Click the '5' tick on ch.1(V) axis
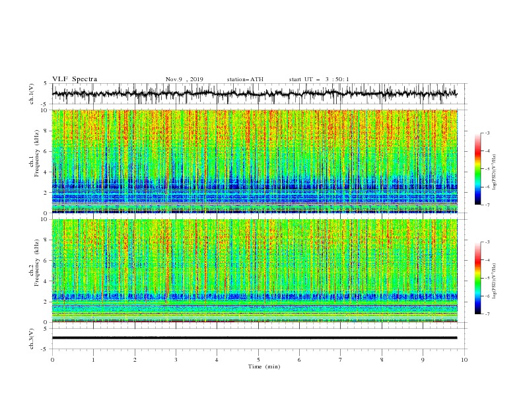 click(46, 83)
